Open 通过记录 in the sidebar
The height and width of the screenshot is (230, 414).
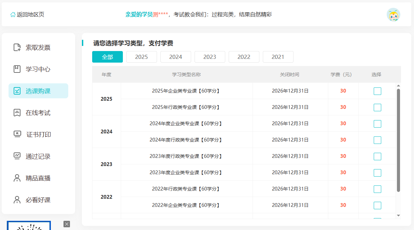38,157
